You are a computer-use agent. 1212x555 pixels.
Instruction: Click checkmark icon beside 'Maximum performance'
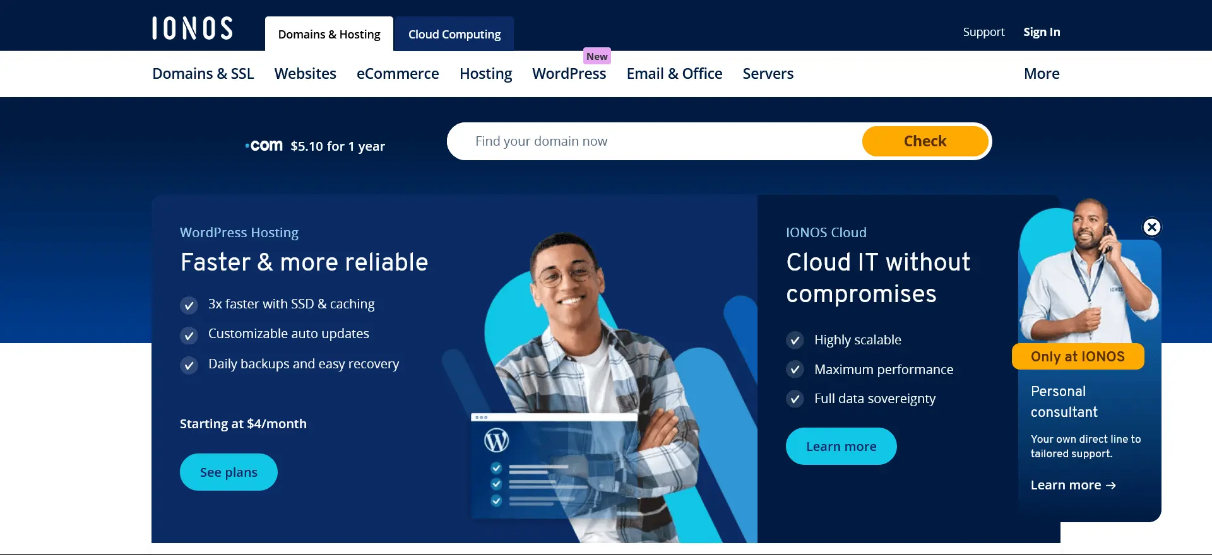tap(795, 370)
